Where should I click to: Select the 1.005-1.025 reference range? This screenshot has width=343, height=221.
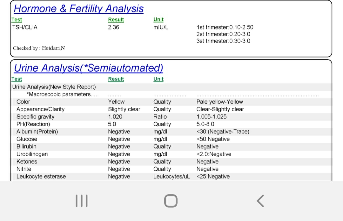tap(212, 117)
